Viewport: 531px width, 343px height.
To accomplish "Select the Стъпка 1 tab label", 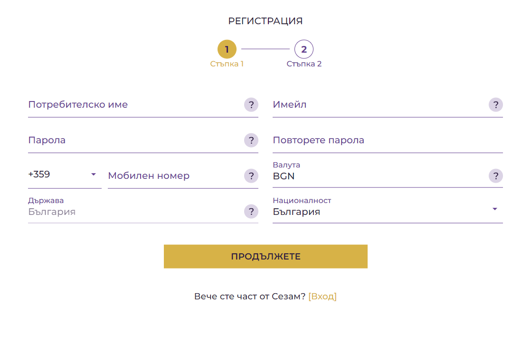I will tap(227, 64).
